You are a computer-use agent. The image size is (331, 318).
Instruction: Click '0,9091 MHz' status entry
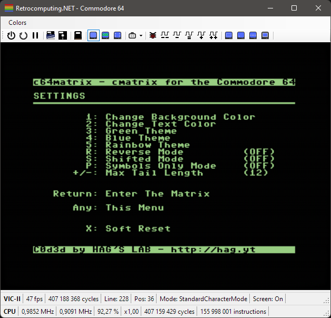coord(75,312)
